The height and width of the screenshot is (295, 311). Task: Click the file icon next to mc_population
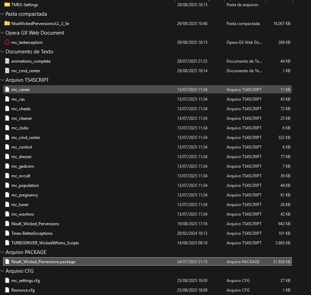click(x=7, y=185)
